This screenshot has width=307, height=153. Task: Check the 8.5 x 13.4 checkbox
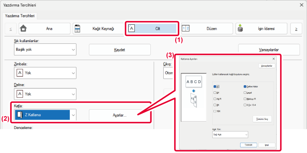(245, 105)
